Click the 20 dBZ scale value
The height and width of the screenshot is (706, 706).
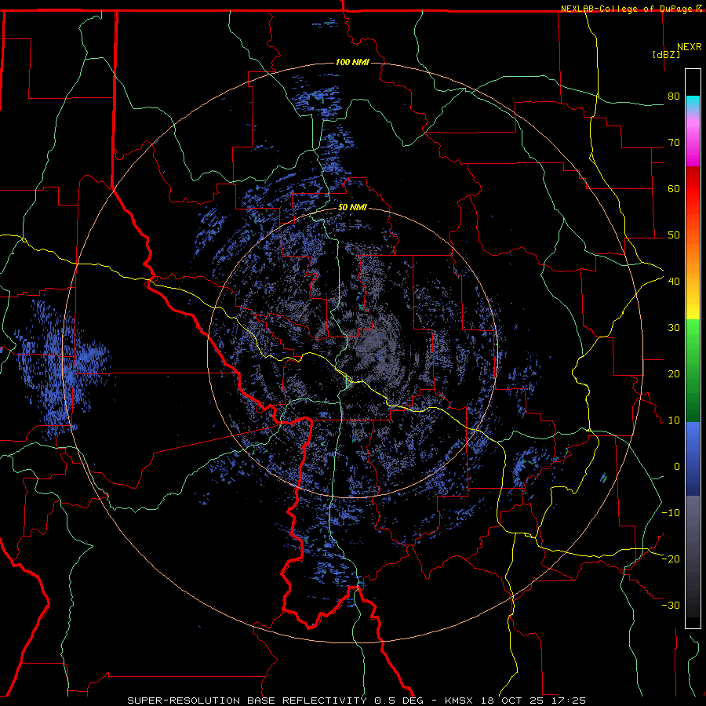tap(674, 374)
